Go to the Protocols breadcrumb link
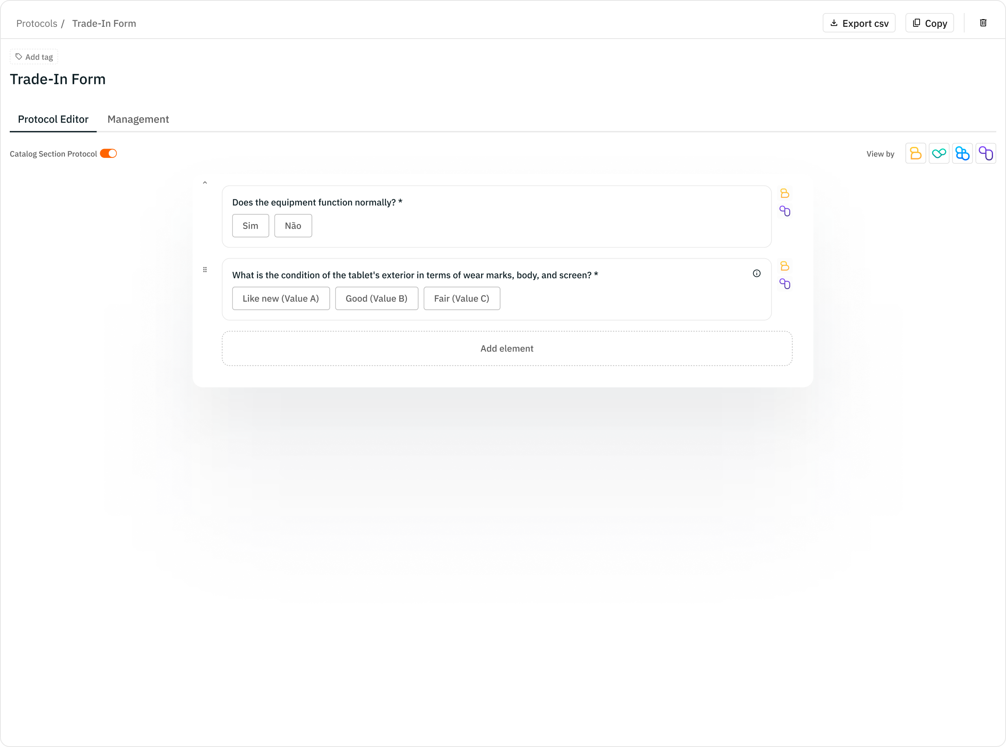The width and height of the screenshot is (1006, 747). (37, 24)
